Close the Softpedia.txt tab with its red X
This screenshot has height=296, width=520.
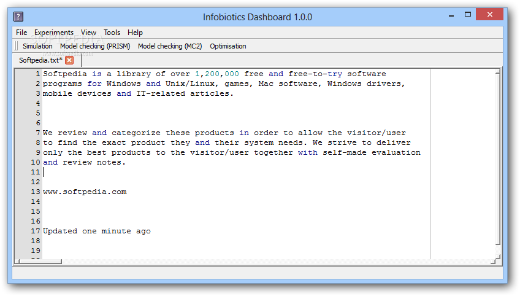tap(69, 60)
